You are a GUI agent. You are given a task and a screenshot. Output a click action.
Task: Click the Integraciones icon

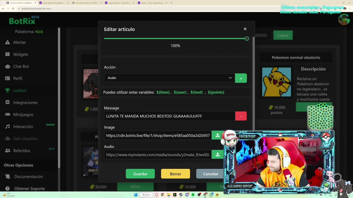[7, 102]
